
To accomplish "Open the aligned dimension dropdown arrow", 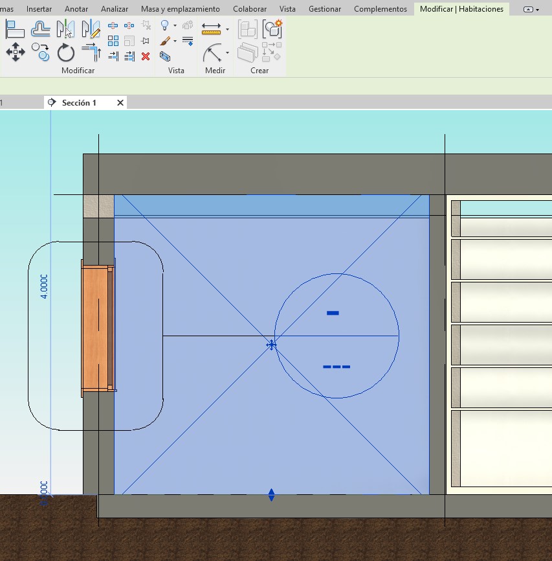I will point(227,52).
